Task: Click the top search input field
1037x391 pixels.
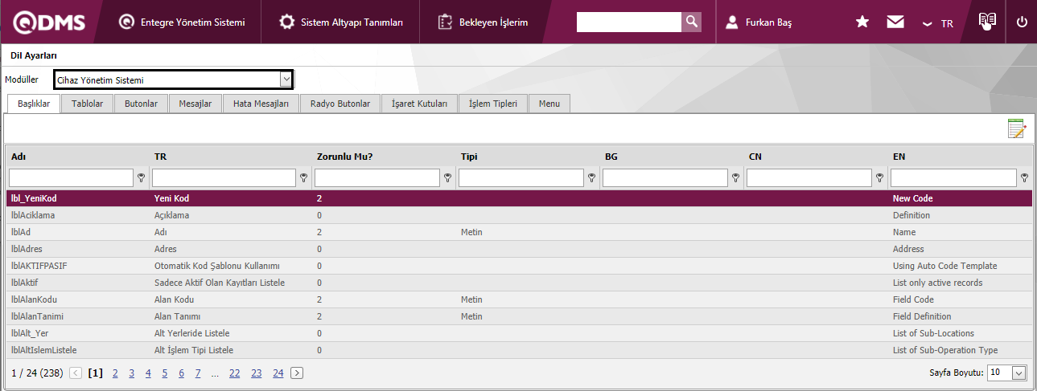Action: [x=629, y=22]
